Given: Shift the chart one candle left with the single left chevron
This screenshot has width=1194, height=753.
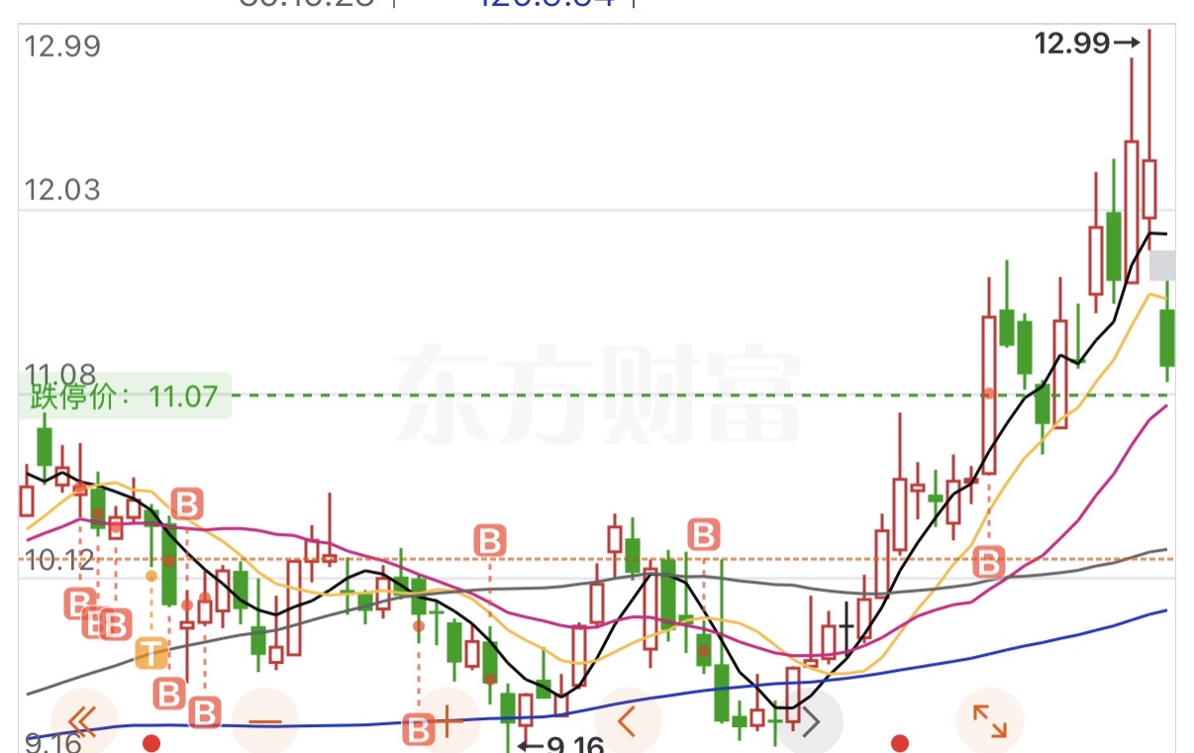Looking at the screenshot, I should 628,722.
